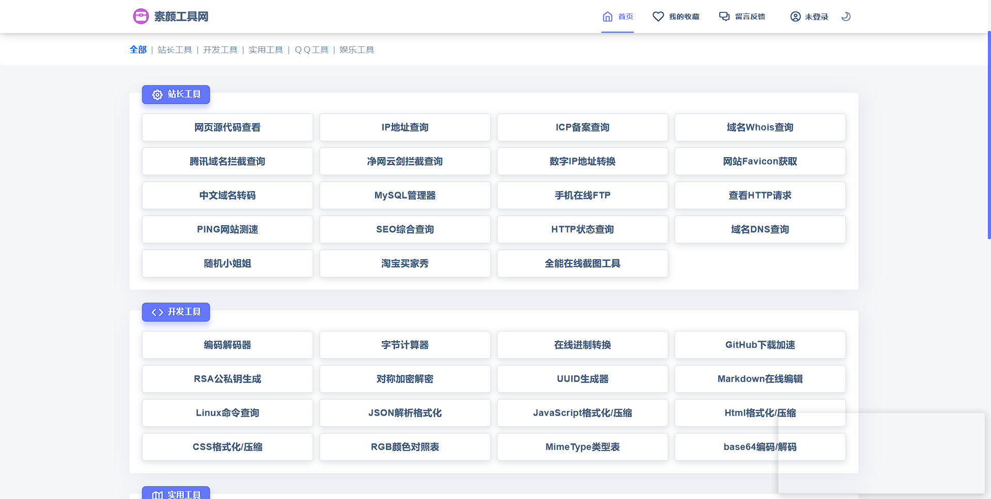
Task: Open the RSA公私钥生成 tool
Action: point(228,379)
